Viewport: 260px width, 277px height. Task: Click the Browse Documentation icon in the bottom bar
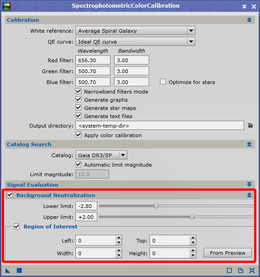click(240, 271)
